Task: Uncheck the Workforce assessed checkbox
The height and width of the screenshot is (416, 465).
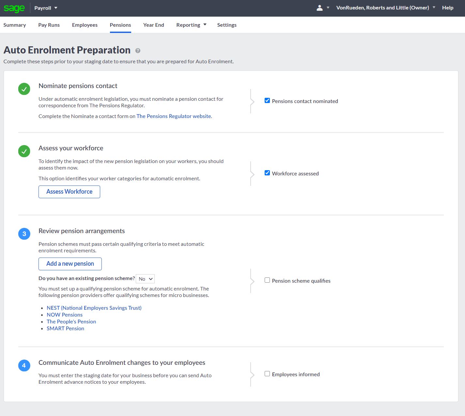Action: (267, 173)
